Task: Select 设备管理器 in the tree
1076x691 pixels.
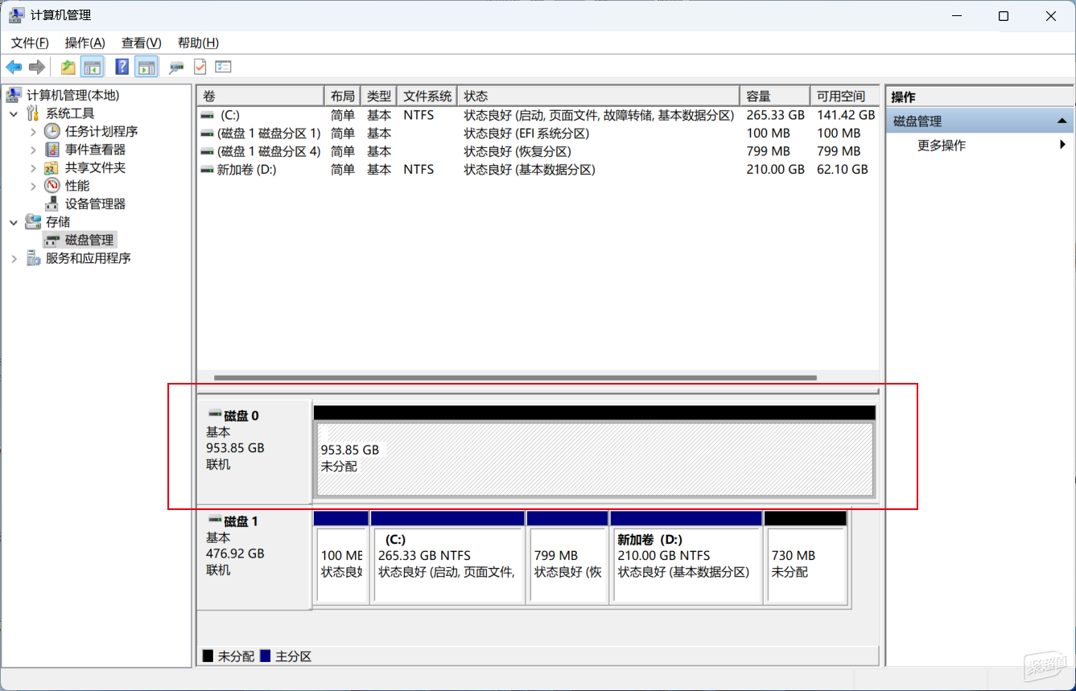Action: 95,204
